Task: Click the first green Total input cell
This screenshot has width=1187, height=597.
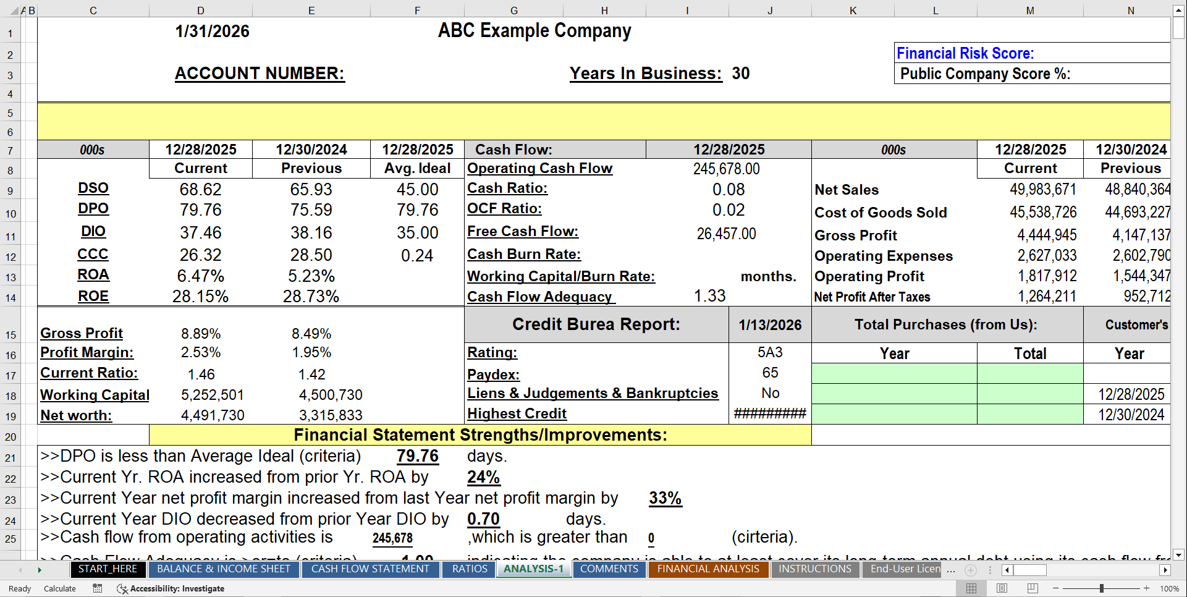Action: point(1030,373)
